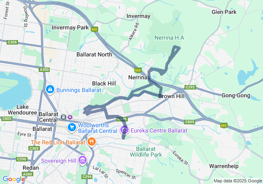
Task: Select the Ballarat train station icon
Action: (64, 117)
